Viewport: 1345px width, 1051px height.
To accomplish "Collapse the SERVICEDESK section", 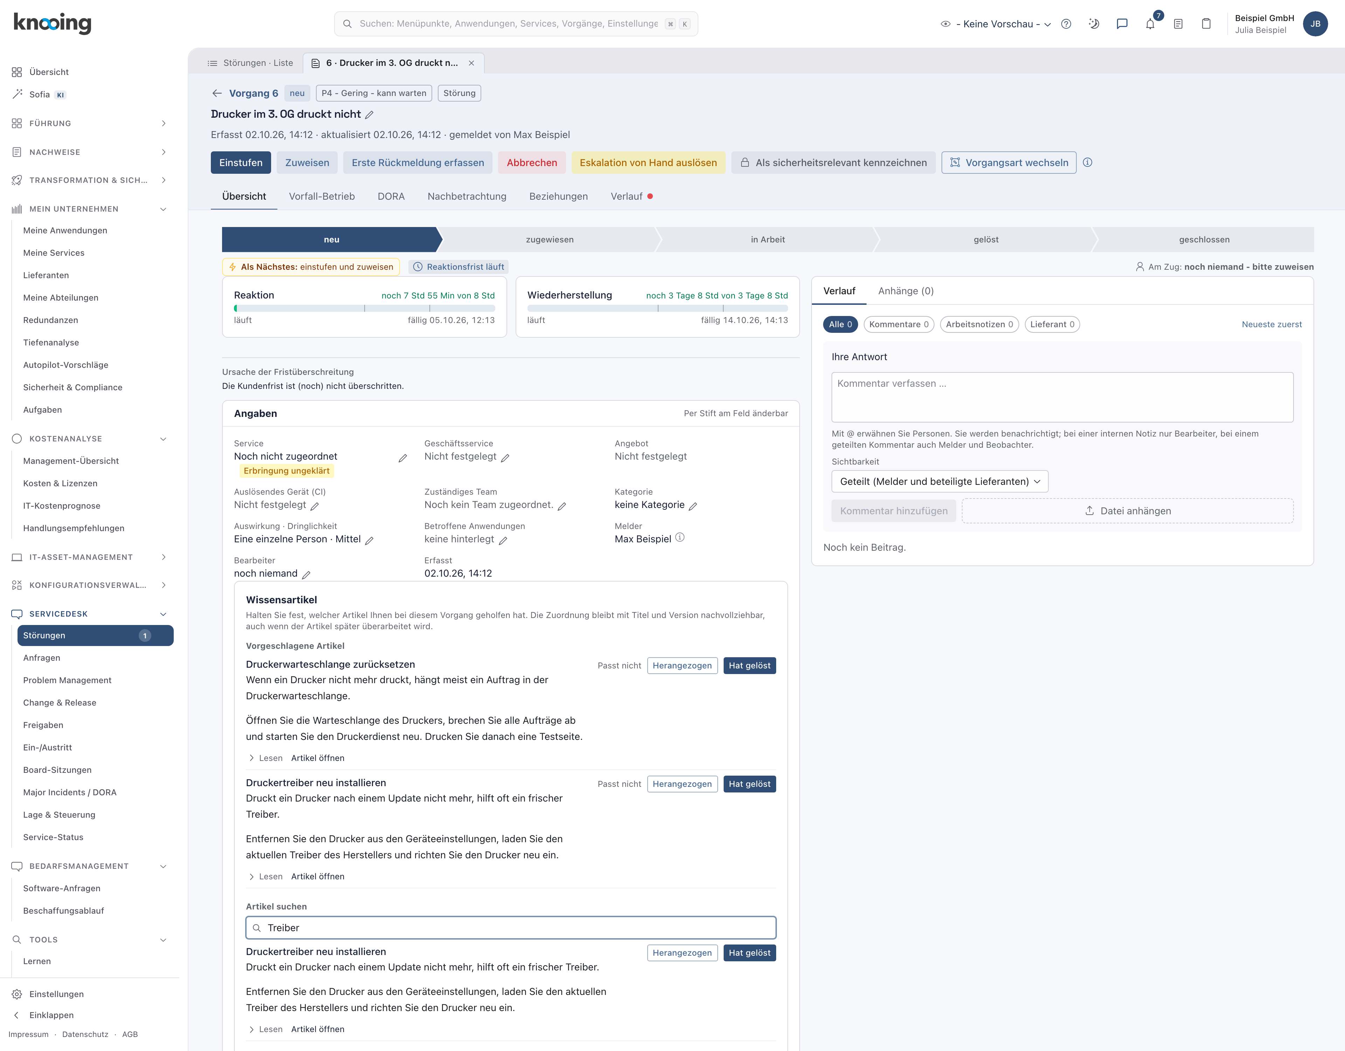I will click(x=89, y=614).
